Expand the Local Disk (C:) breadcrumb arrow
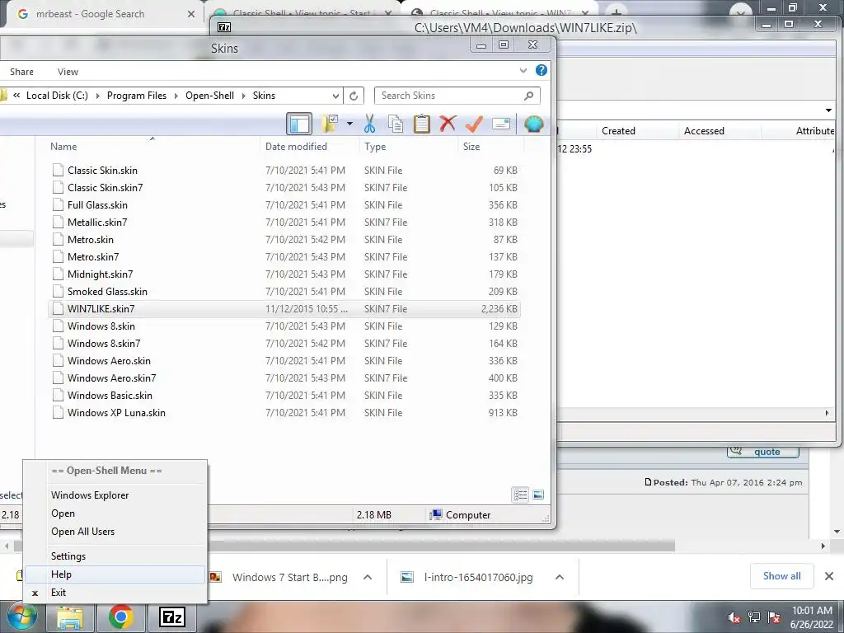 [x=97, y=96]
